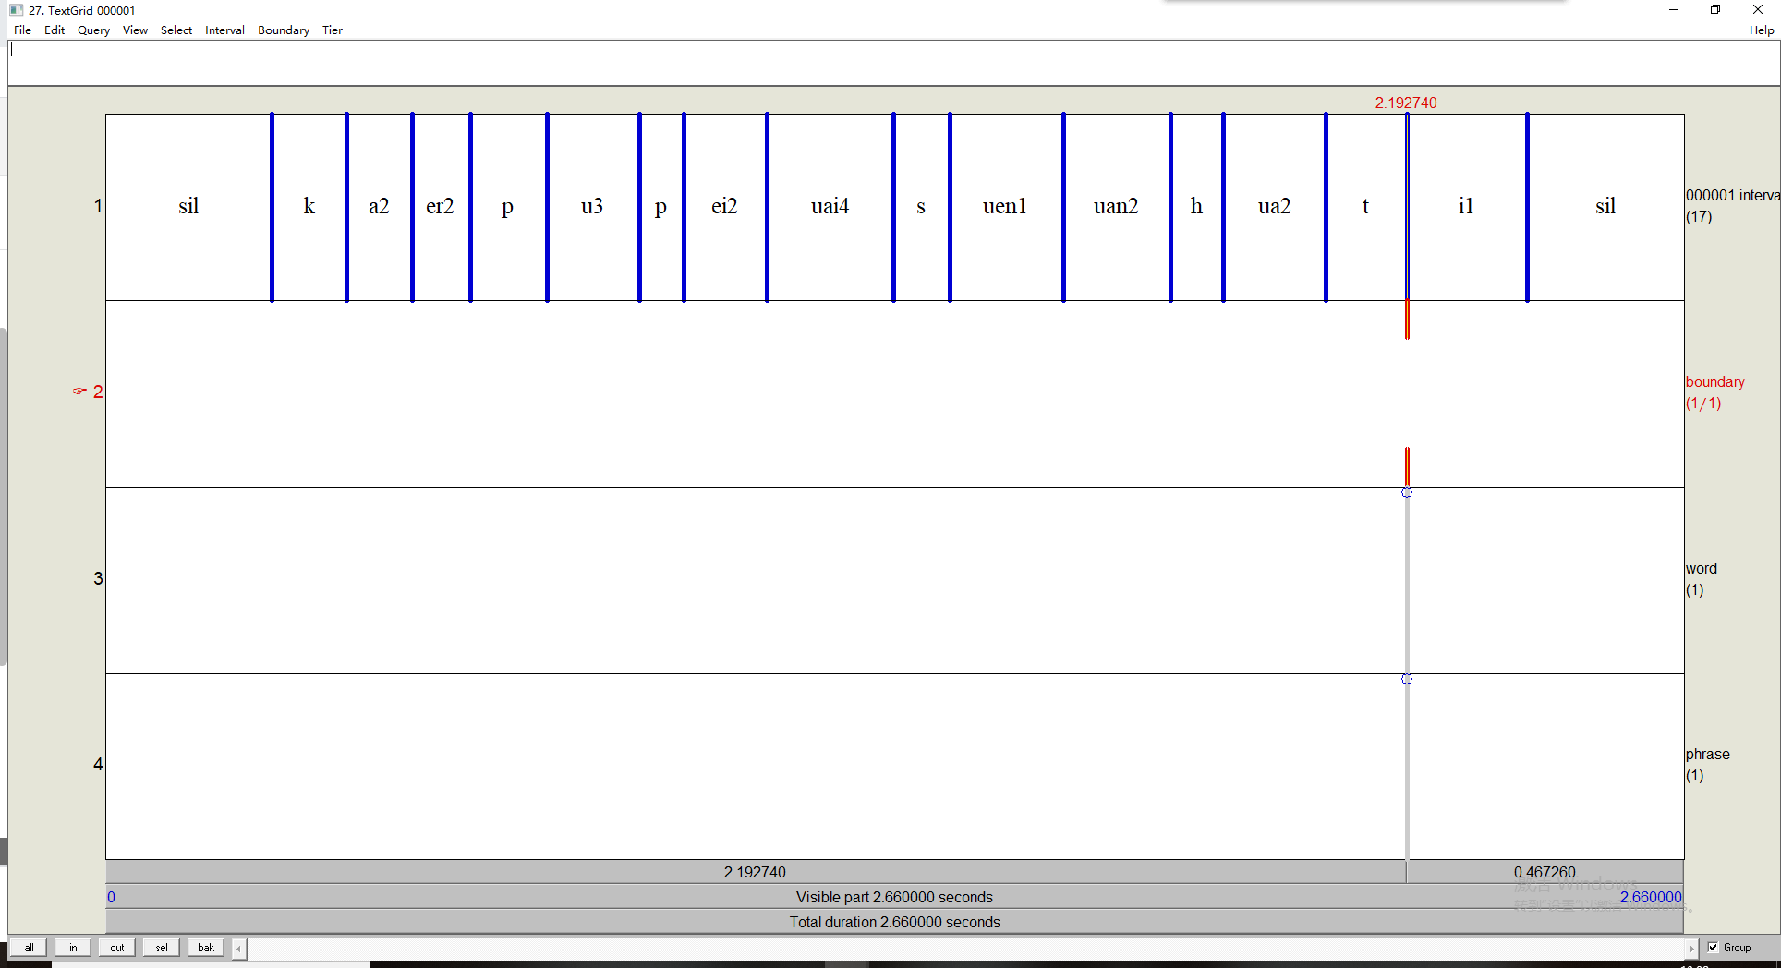Click the 'bak' zoom button
Image resolution: width=1781 pixels, height=968 pixels.
coord(206,948)
